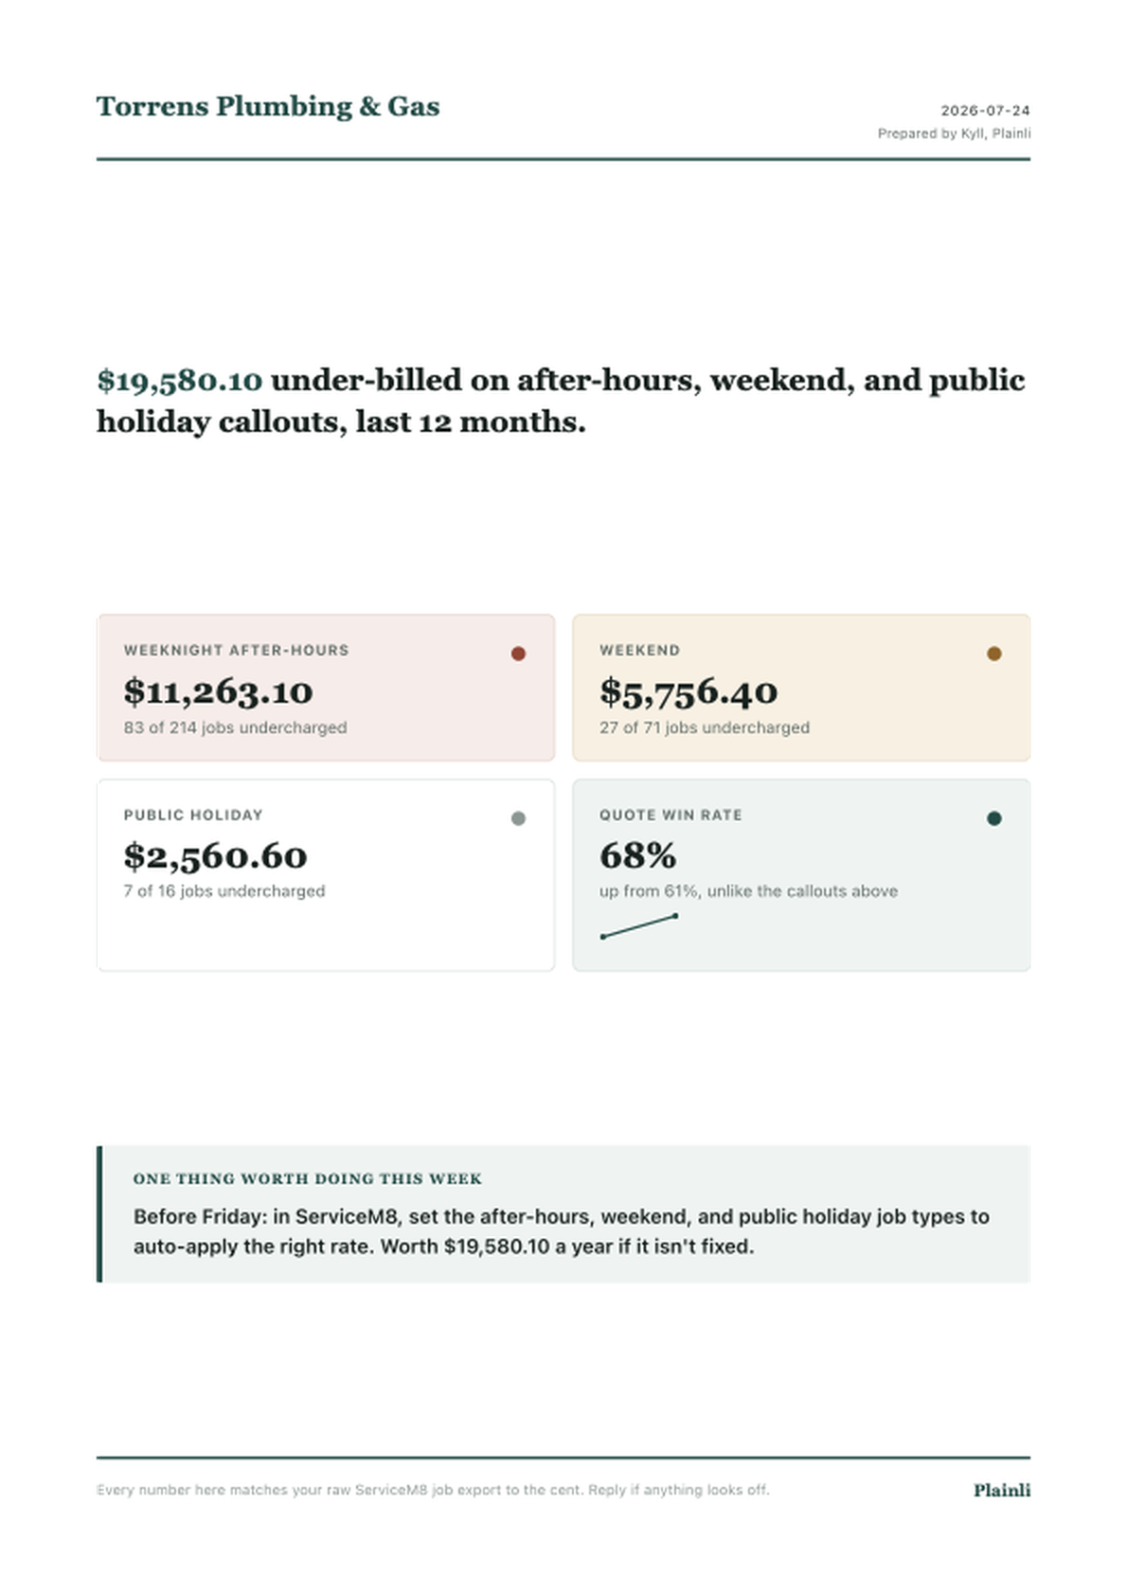Click the 68% quote win rate value

pos(637,856)
